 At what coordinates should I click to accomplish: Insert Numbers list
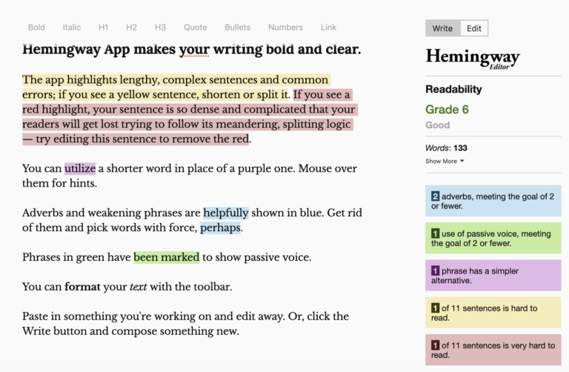click(x=285, y=27)
